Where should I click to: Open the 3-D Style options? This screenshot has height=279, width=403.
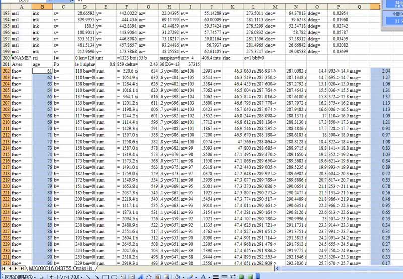250,277
